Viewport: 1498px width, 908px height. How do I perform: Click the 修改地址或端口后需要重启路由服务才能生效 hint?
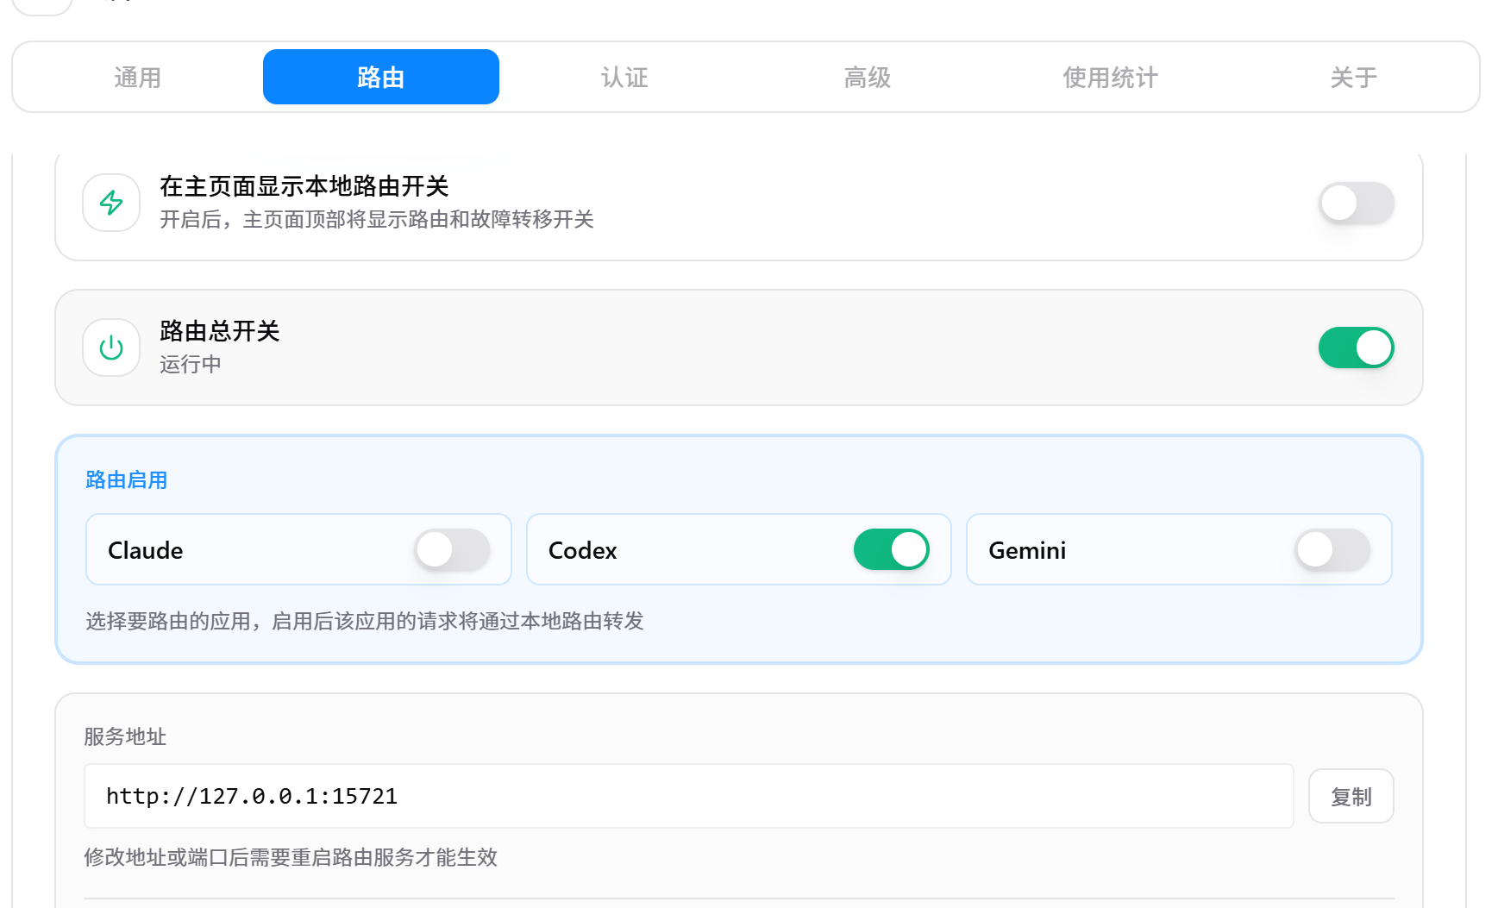click(291, 857)
